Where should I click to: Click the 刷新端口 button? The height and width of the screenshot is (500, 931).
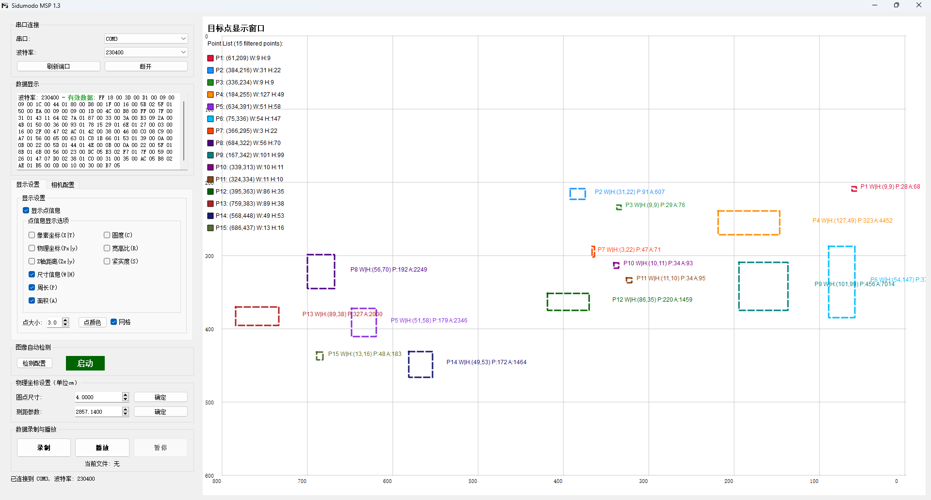point(59,66)
